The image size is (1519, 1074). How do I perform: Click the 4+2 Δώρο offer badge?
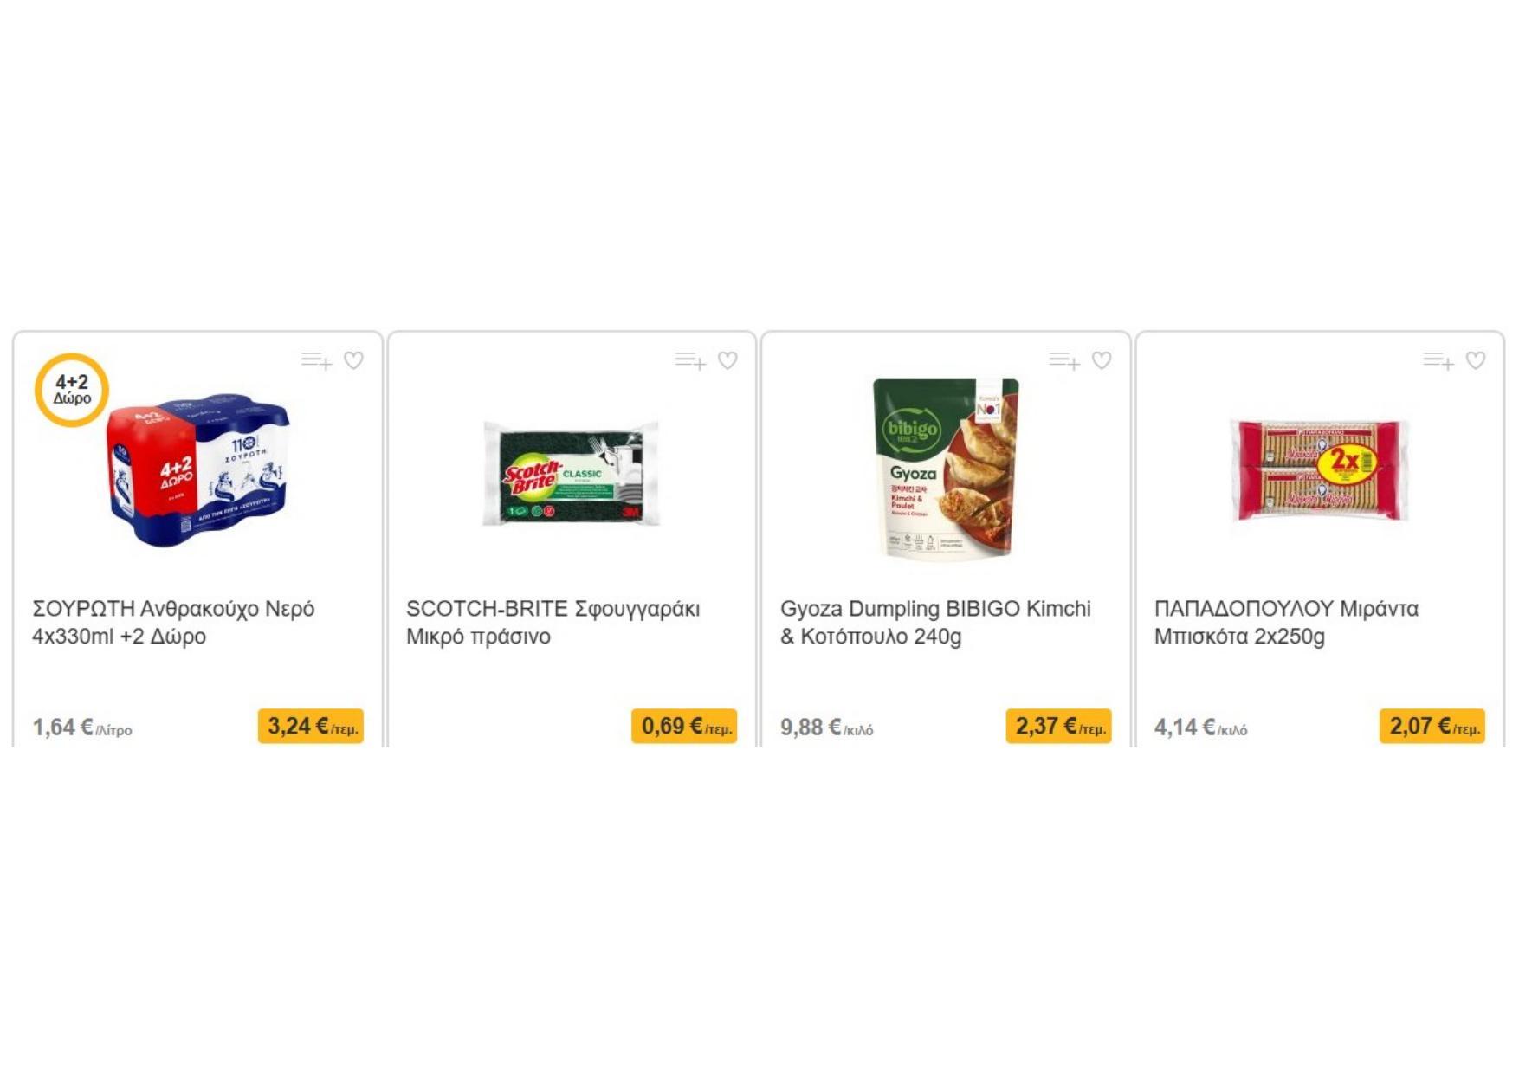coord(72,390)
